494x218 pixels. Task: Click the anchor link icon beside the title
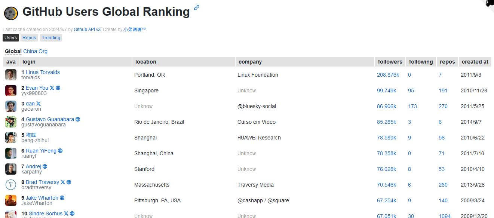(x=197, y=7)
